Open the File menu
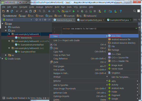This screenshot has height=101, width=142. (x=4, y=7)
